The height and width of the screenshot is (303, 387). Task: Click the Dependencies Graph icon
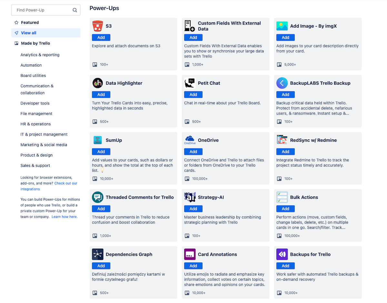tap(98, 254)
